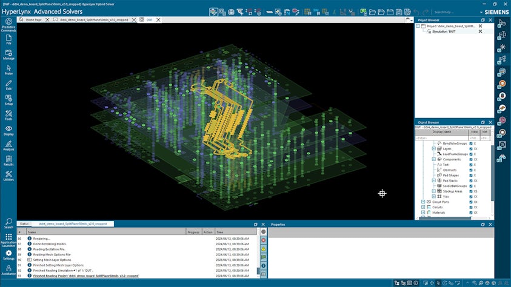Open the Assistance panel

tap(8, 270)
